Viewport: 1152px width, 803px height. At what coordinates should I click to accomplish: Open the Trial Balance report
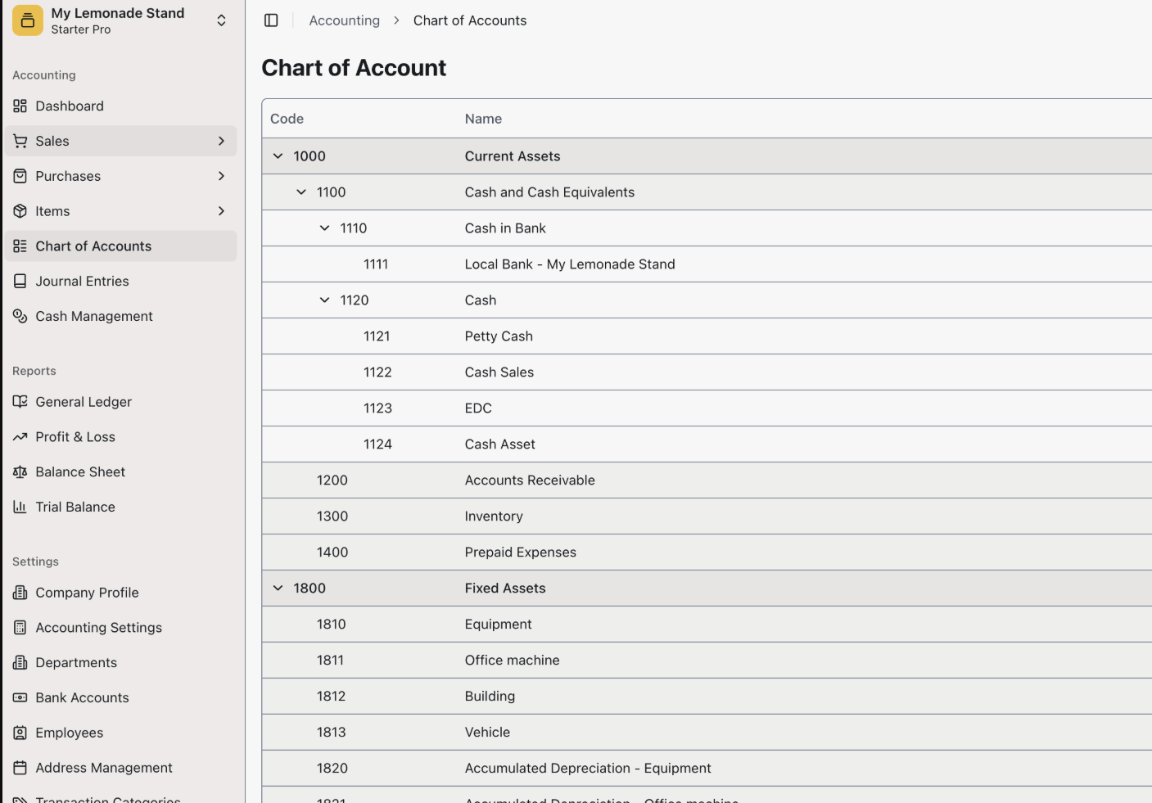click(75, 507)
